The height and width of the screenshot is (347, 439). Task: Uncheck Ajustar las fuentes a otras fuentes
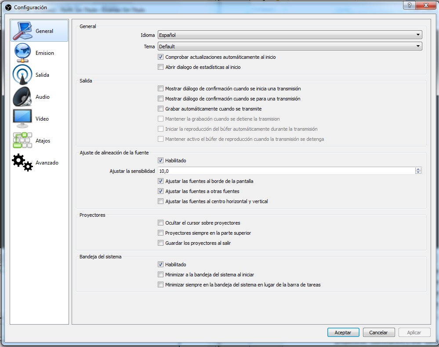coord(161,191)
